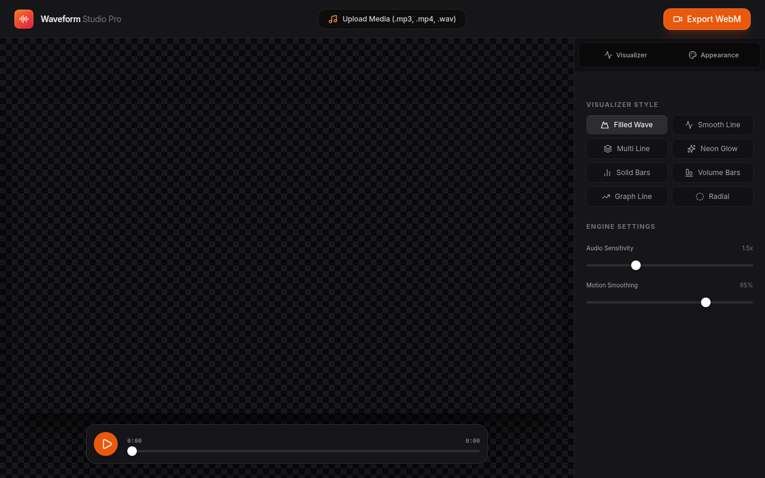Open the Visualizer tab

tap(625, 55)
